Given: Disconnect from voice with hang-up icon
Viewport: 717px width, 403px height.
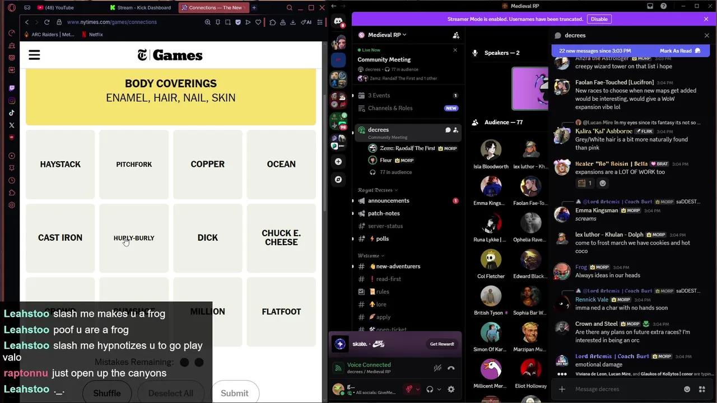Looking at the screenshot, I should coord(451,368).
